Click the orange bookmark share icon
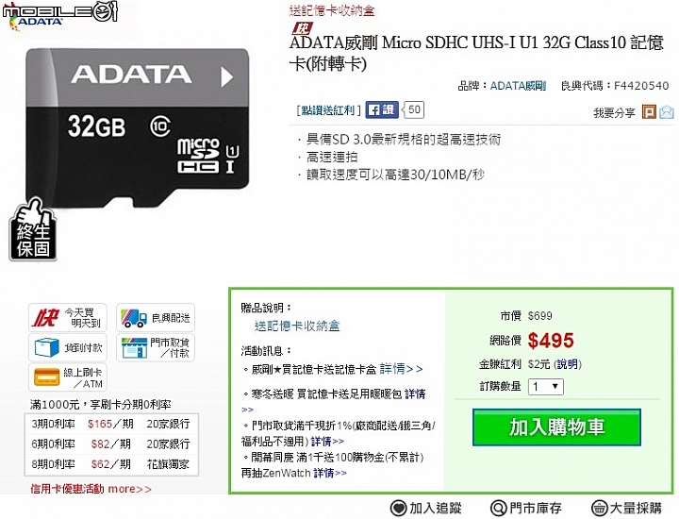Viewport: 679px width, 519px height. pos(649,111)
